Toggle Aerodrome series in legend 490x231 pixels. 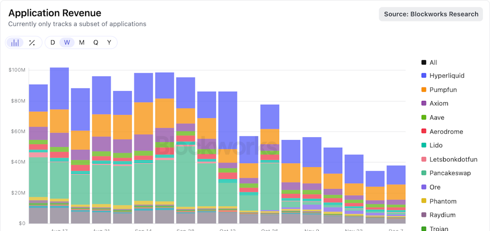pos(442,132)
